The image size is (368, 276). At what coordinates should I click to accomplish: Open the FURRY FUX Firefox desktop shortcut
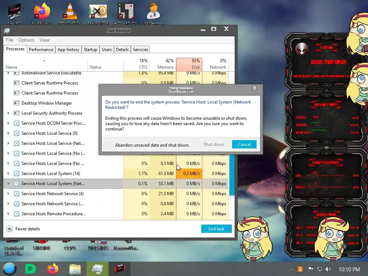coord(42,14)
